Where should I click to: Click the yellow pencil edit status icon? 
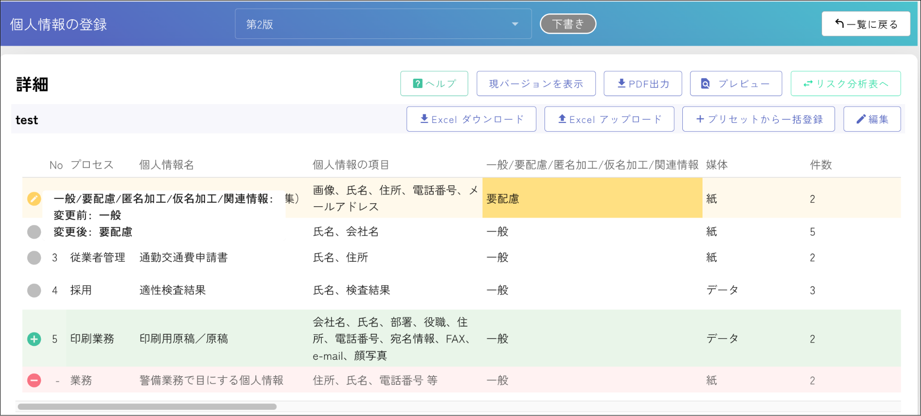(34, 198)
